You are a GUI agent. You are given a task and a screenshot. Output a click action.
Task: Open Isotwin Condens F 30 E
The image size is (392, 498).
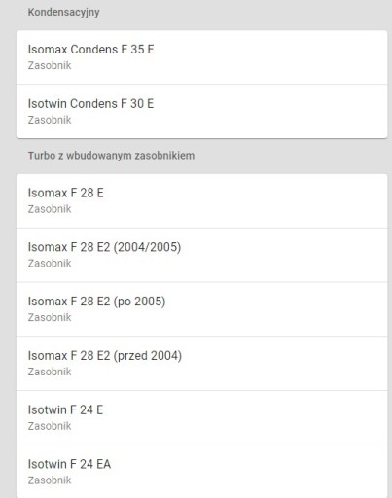coord(201,111)
